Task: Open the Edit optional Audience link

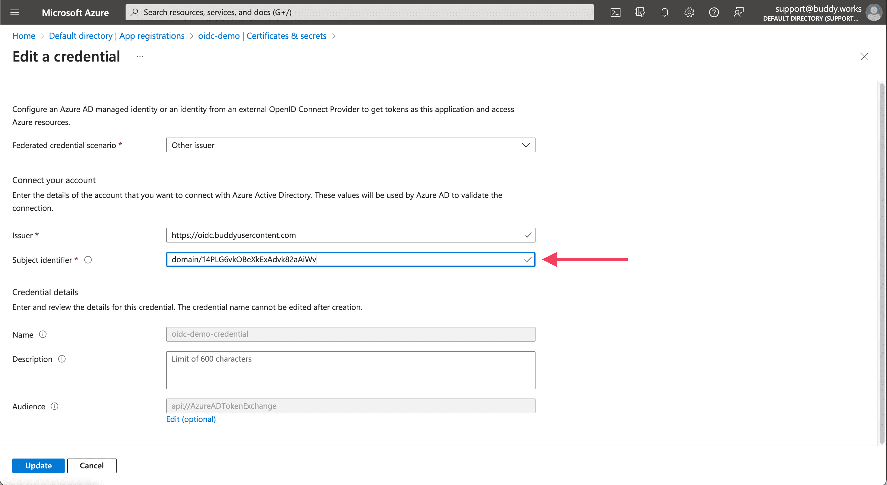Action: click(191, 419)
